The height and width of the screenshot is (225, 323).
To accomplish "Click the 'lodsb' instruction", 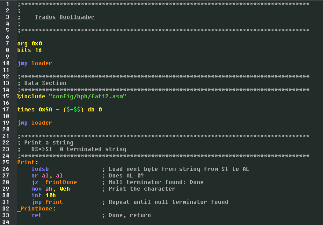I will [x=40, y=169].
